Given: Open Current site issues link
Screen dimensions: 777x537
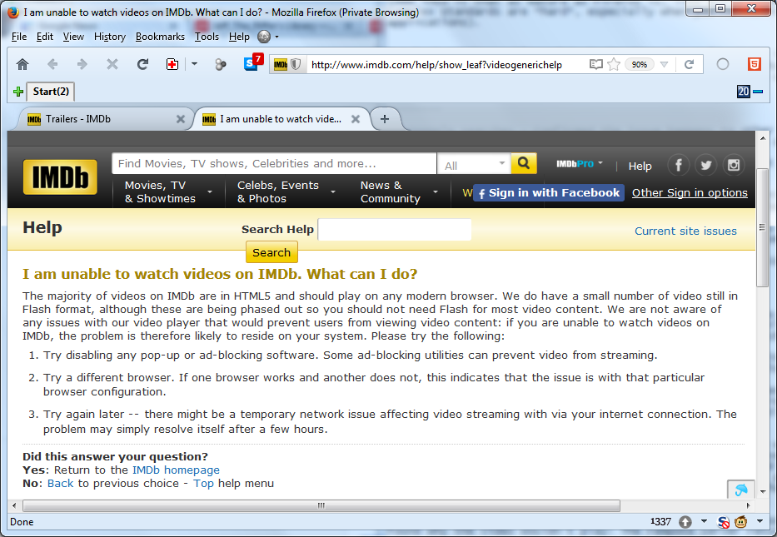Looking at the screenshot, I should 685,231.
